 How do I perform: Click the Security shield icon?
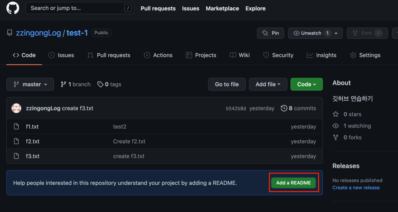point(266,55)
